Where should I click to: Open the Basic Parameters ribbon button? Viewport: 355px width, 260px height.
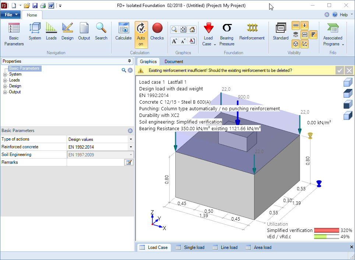pos(14,34)
